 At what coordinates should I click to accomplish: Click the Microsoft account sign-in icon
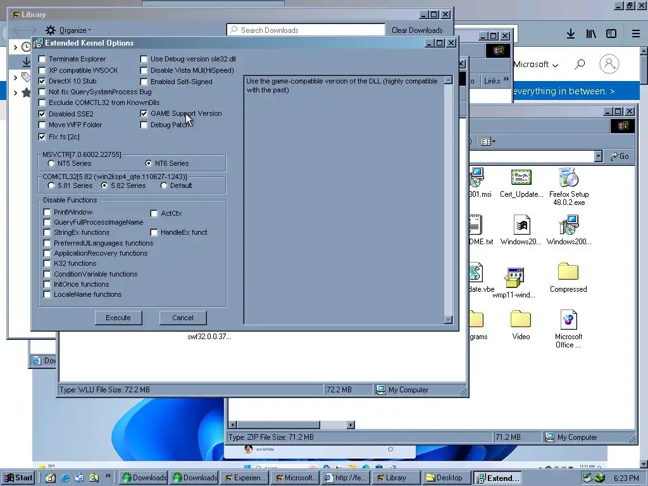pos(609,64)
